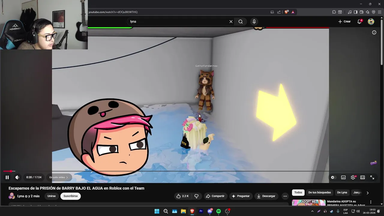Open the Brave Wallet icon

point(361,12)
